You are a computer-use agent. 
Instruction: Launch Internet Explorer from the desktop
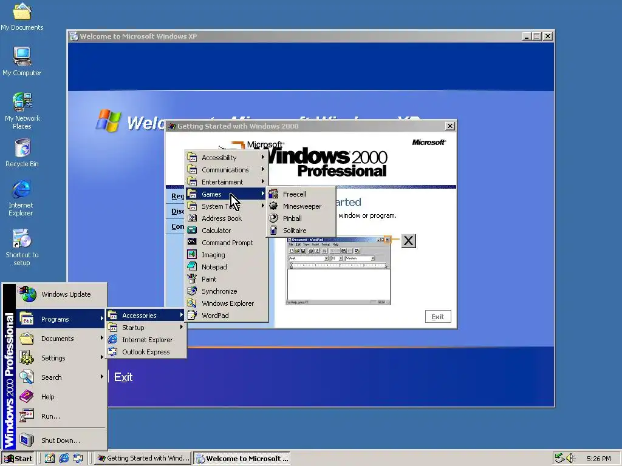click(x=21, y=198)
